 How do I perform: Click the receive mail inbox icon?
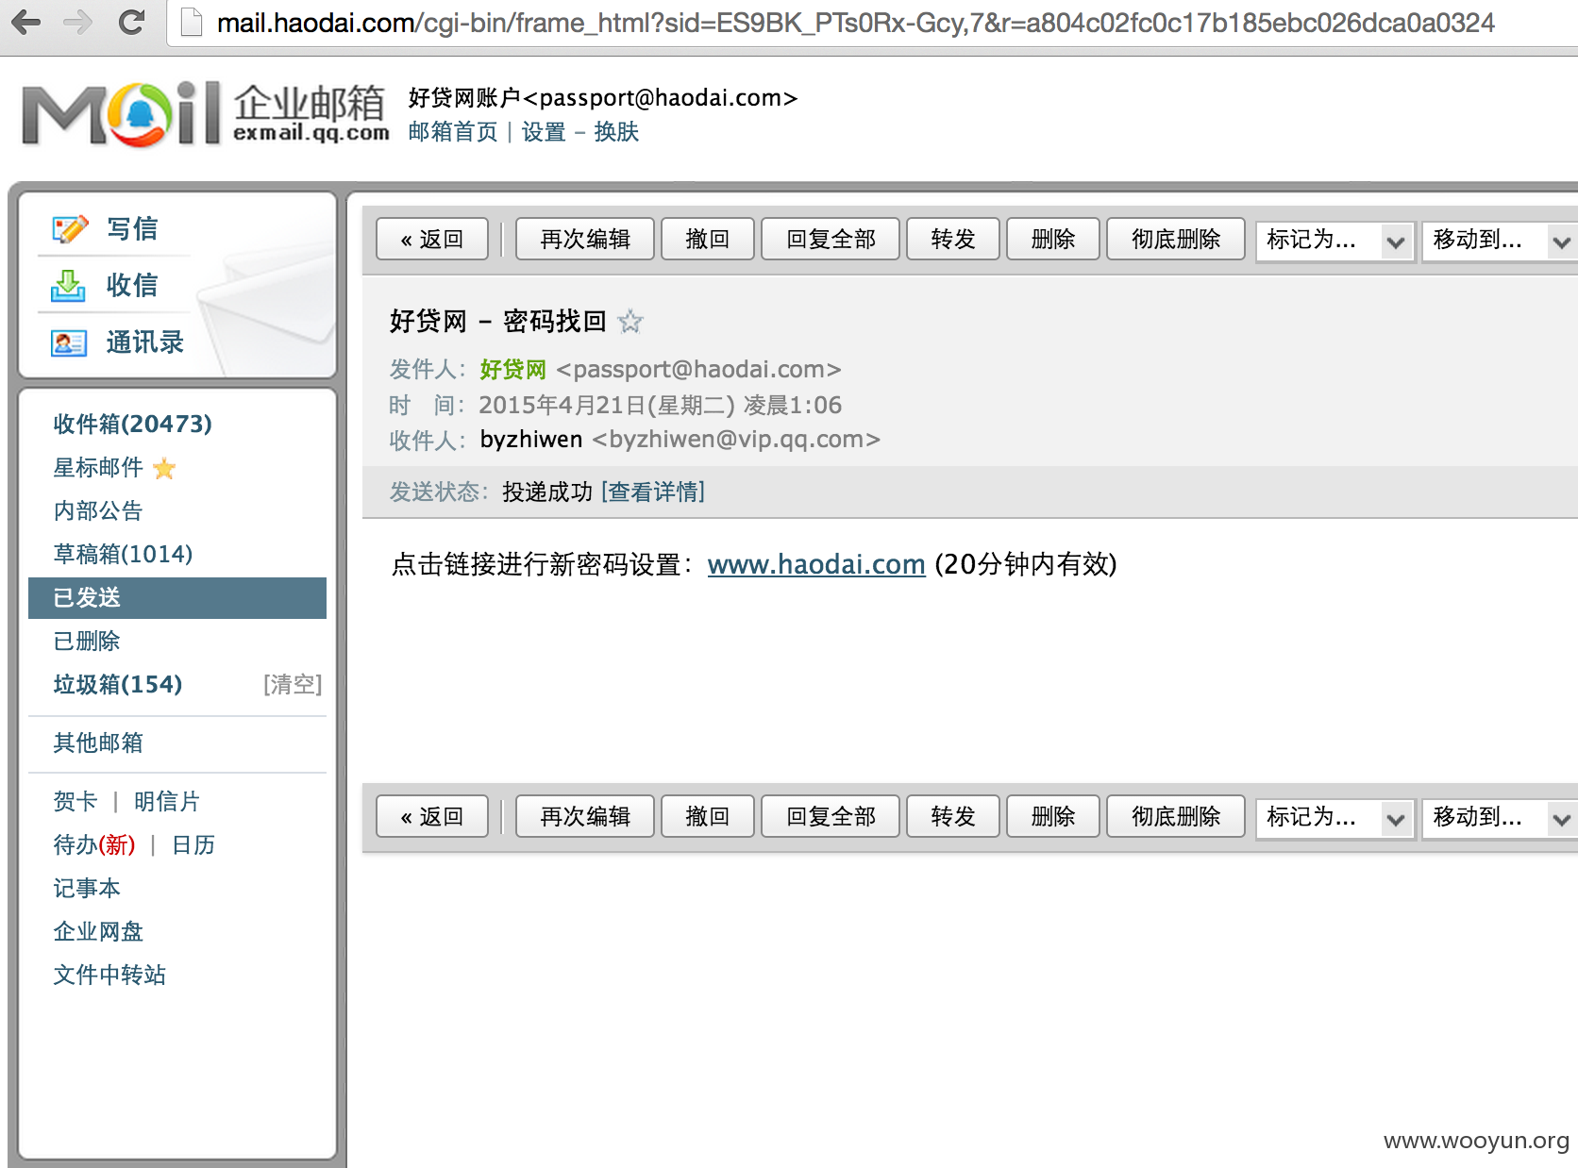68,285
